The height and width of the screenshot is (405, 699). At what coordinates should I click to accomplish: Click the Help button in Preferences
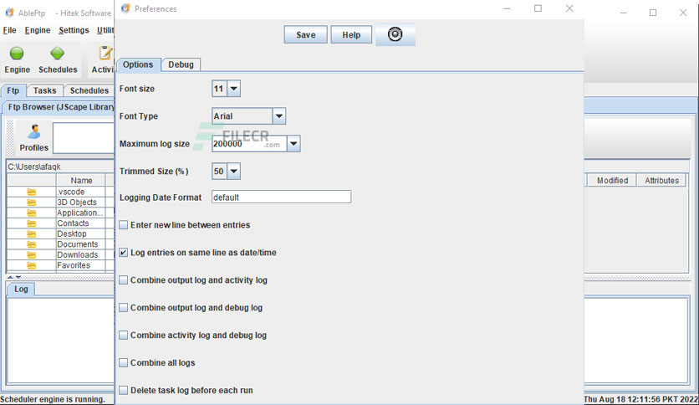pyautogui.click(x=351, y=35)
